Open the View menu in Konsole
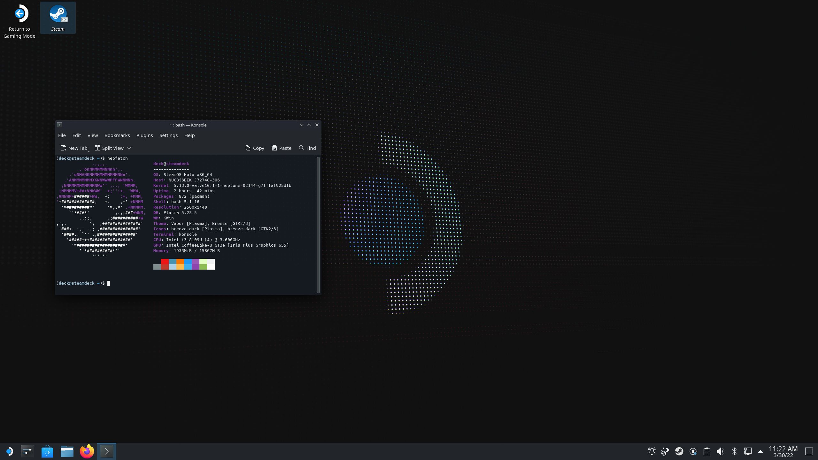Viewport: 818px width, 460px height. pyautogui.click(x=93, y=135)
